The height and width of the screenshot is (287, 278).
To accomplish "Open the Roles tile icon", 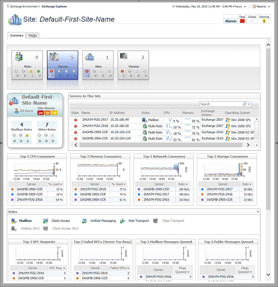I will point(19,57).
